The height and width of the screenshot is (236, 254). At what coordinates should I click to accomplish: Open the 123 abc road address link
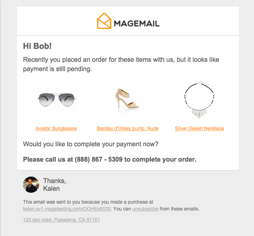coord(61,220)
